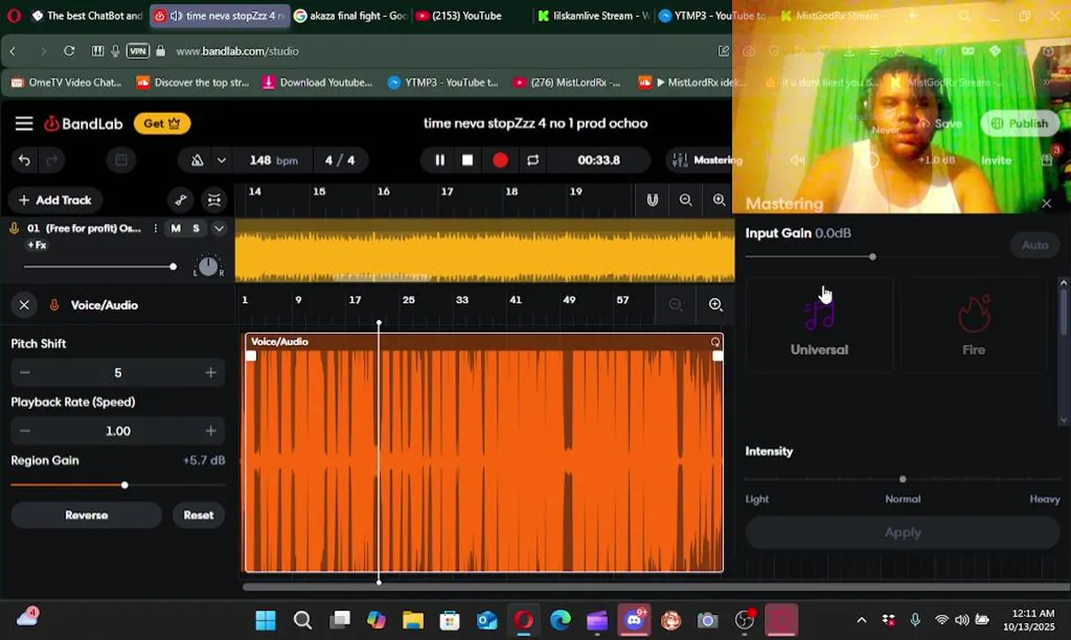The image size is (1071, 640).
Task: Click the undo arrow in BandLab toolbar
Action: tap(24, 160)
